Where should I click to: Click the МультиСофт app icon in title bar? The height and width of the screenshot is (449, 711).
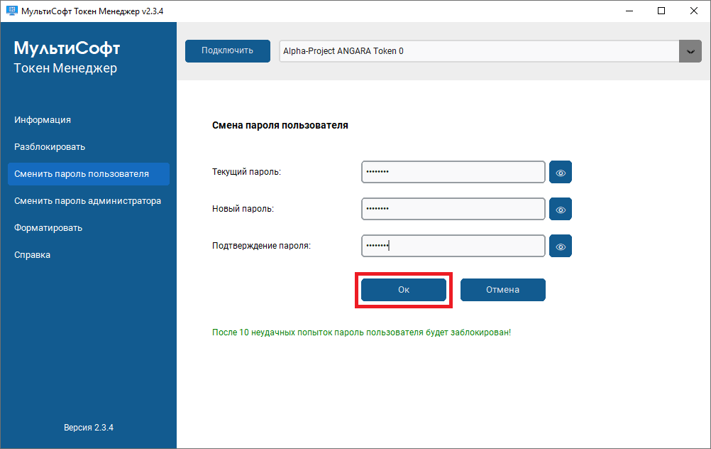pos(11,11)
